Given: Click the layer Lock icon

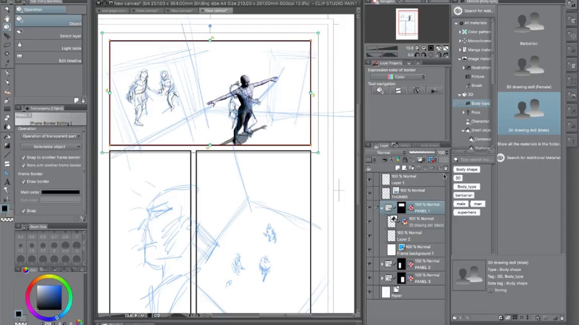Looking at the screenshot, I should point(404,160).
